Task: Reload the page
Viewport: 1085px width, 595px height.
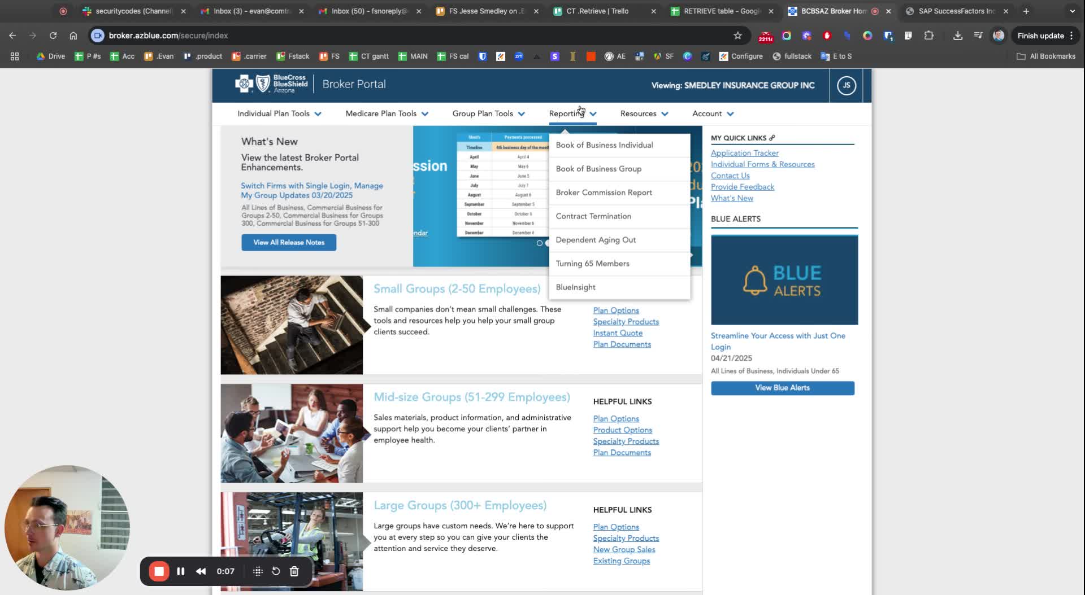Action: [x=53, y=36]
